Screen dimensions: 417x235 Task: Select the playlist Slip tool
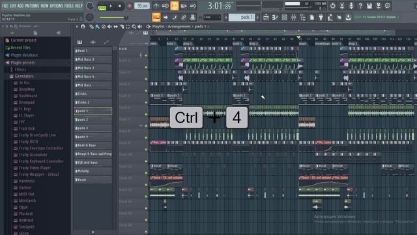click(x=116, y=26)
